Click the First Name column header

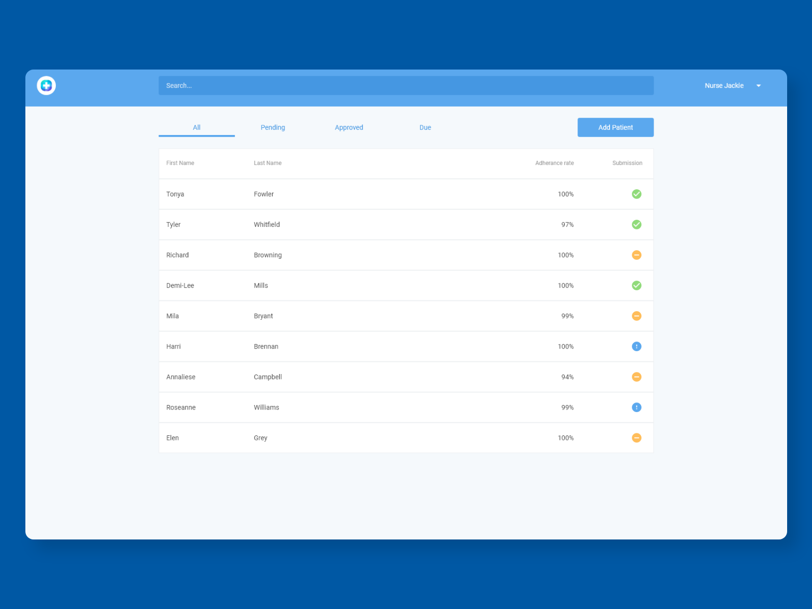(180, 163)
